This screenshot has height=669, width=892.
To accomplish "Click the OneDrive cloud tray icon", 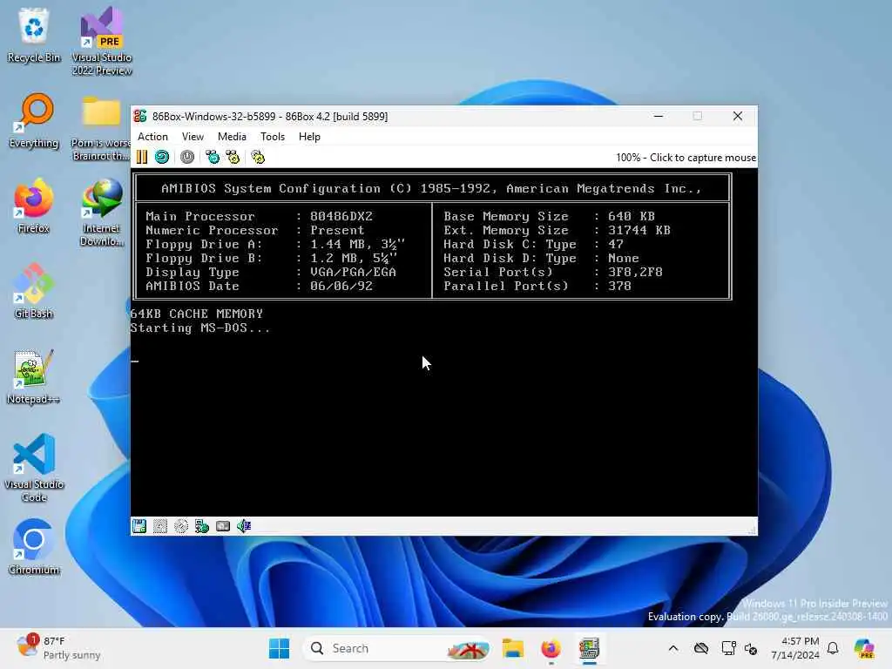I will pyautogui.click(x=701, y=648).
